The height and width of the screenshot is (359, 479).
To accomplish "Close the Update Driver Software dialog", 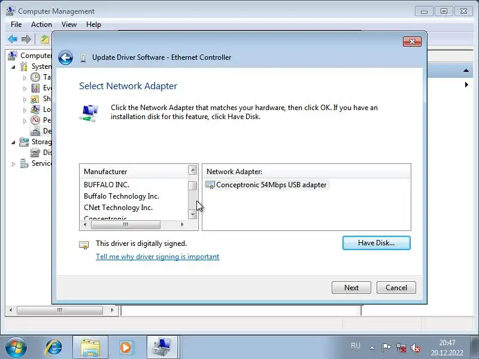I will 412,41.
